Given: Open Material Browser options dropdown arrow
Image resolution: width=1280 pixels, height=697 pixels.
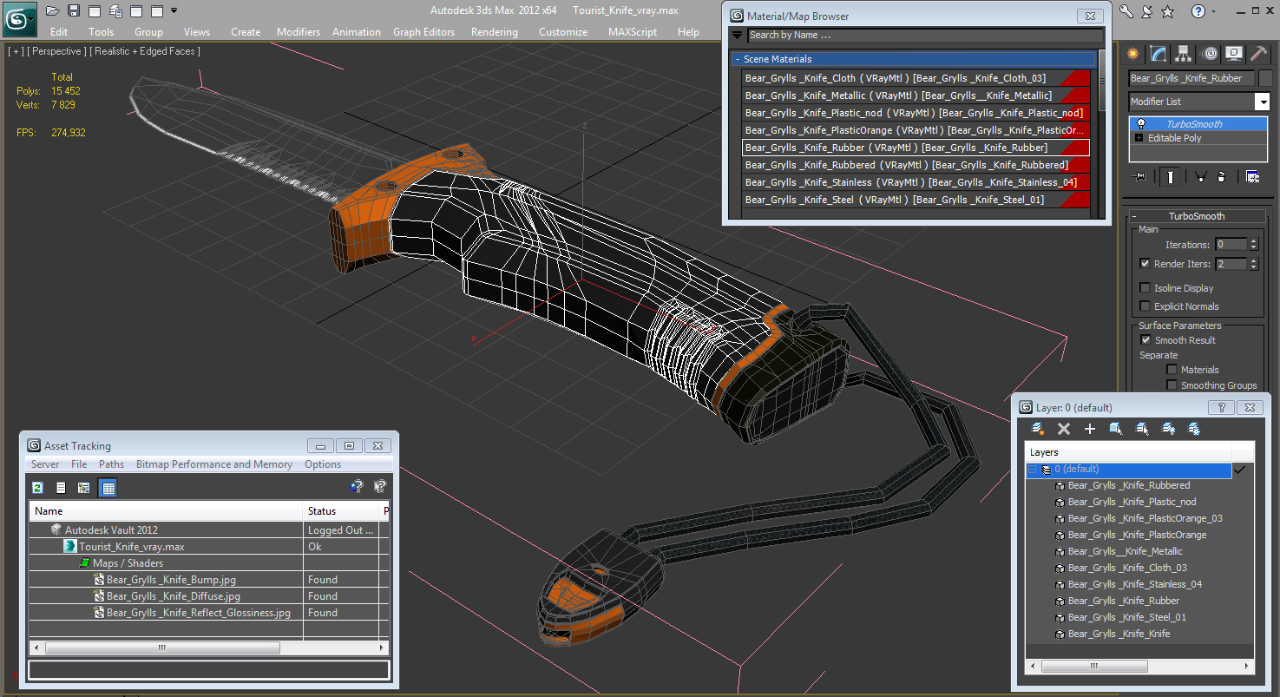Looking at the screenshot, I should 738,36.
